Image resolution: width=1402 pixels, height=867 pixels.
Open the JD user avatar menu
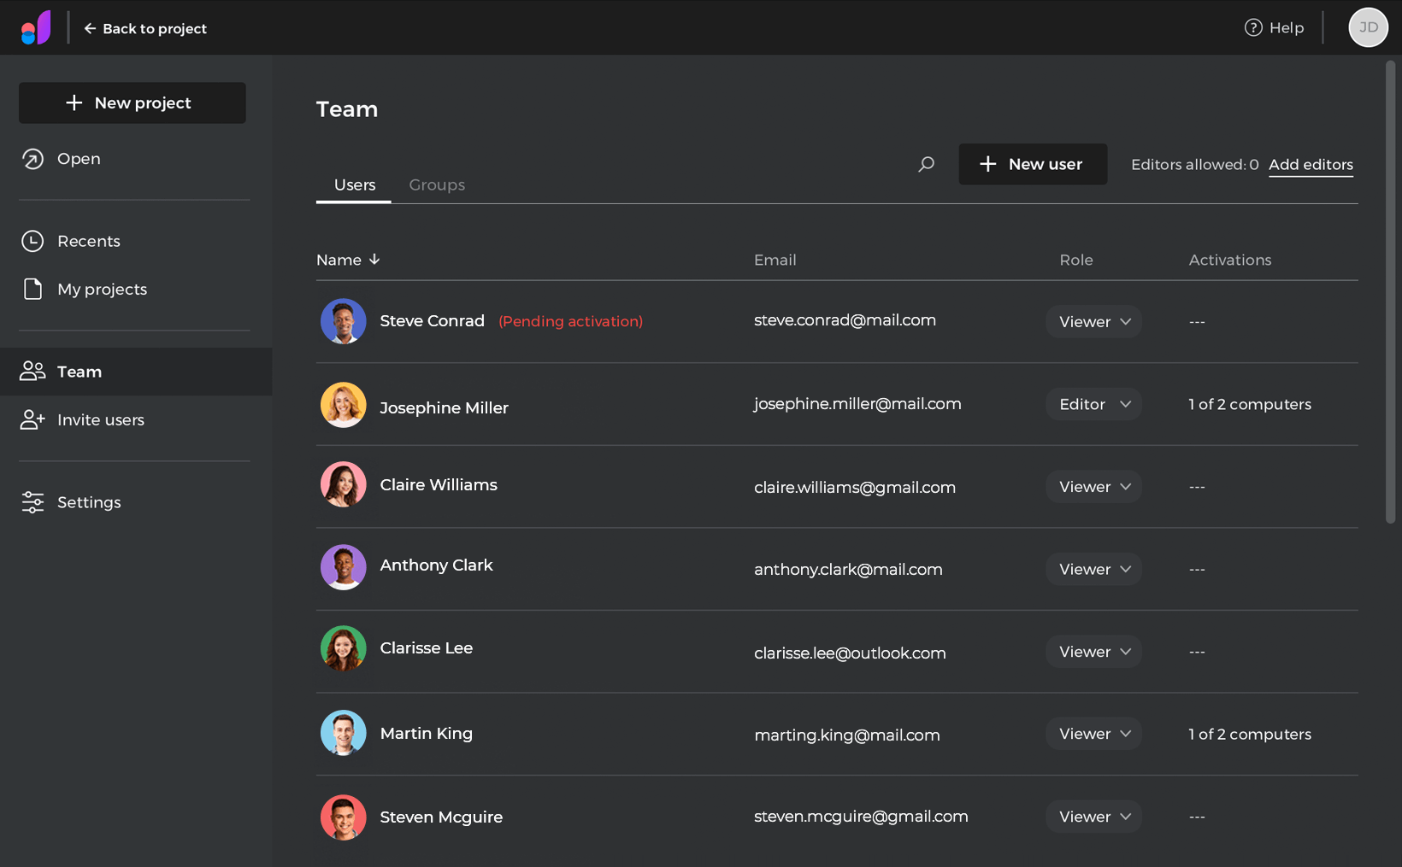coord(1368,27)
